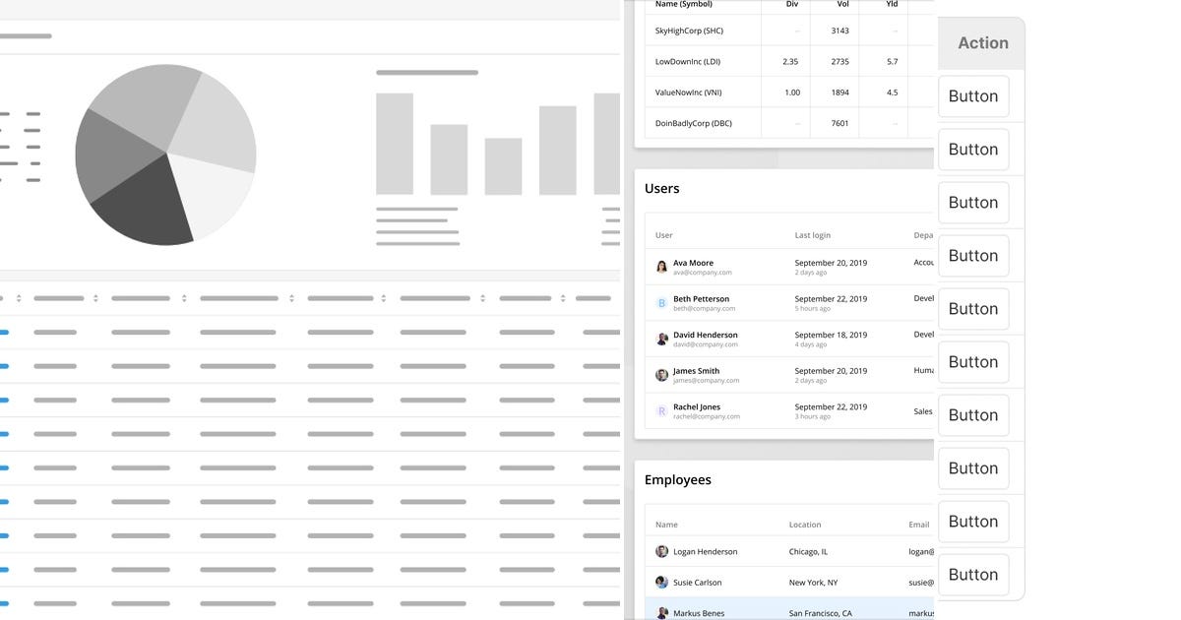Click Logan Henderson's avatar in Employees table
This screenshot has height=620, width=1181.
(x=660, y=551)
